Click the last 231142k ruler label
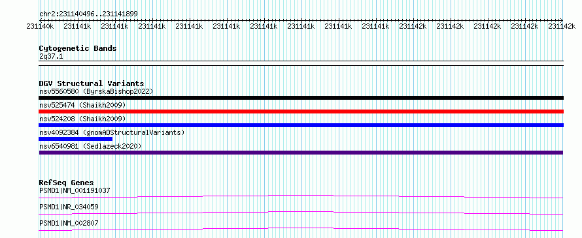This screenshot has height=238, width=582. click(x=562, y=26)
